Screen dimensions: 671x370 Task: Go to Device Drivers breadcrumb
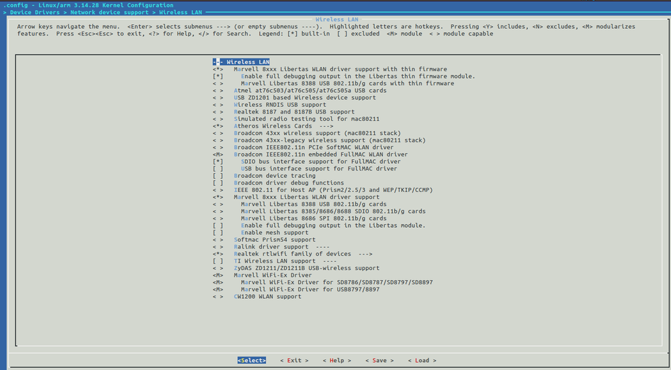[35, 12]
